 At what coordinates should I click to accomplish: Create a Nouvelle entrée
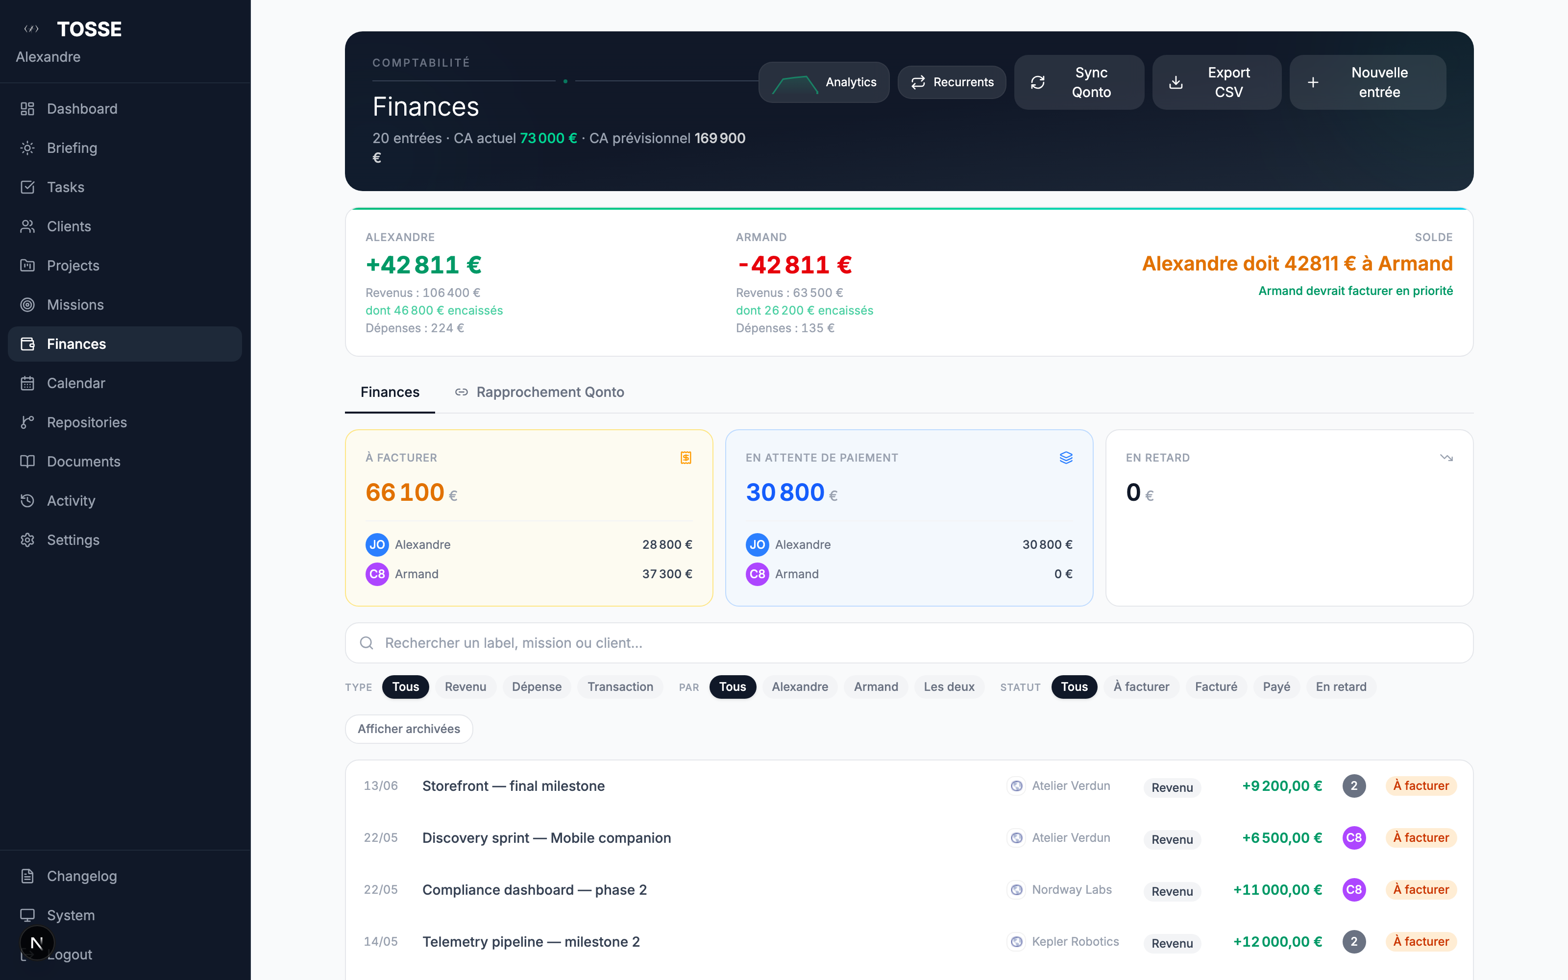coord(1367,82)
